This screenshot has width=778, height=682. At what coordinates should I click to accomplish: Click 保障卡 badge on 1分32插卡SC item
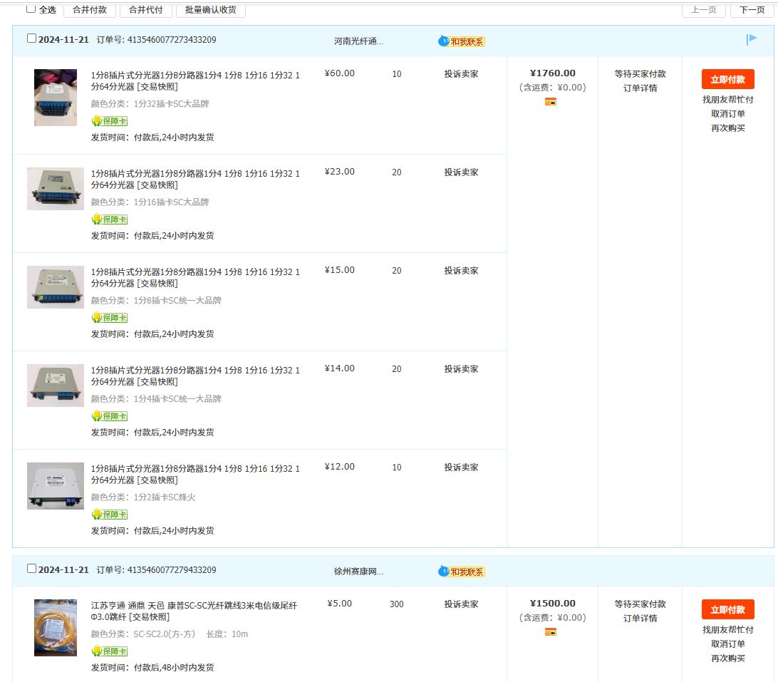point(110,121)
